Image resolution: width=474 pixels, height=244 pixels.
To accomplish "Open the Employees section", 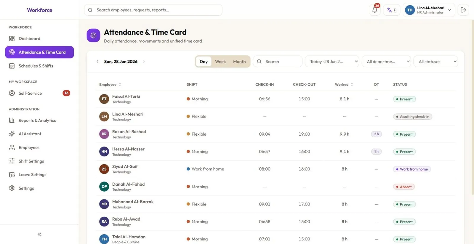I will pyautogui.click(x=39, y=147).
